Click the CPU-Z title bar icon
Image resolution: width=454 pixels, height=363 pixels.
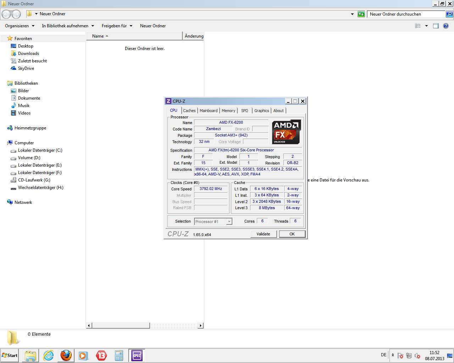[168, 101]
